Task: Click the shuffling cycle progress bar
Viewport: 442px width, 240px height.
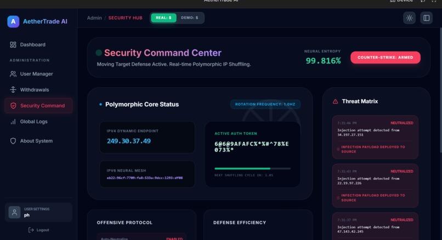Action: (253, 169)
